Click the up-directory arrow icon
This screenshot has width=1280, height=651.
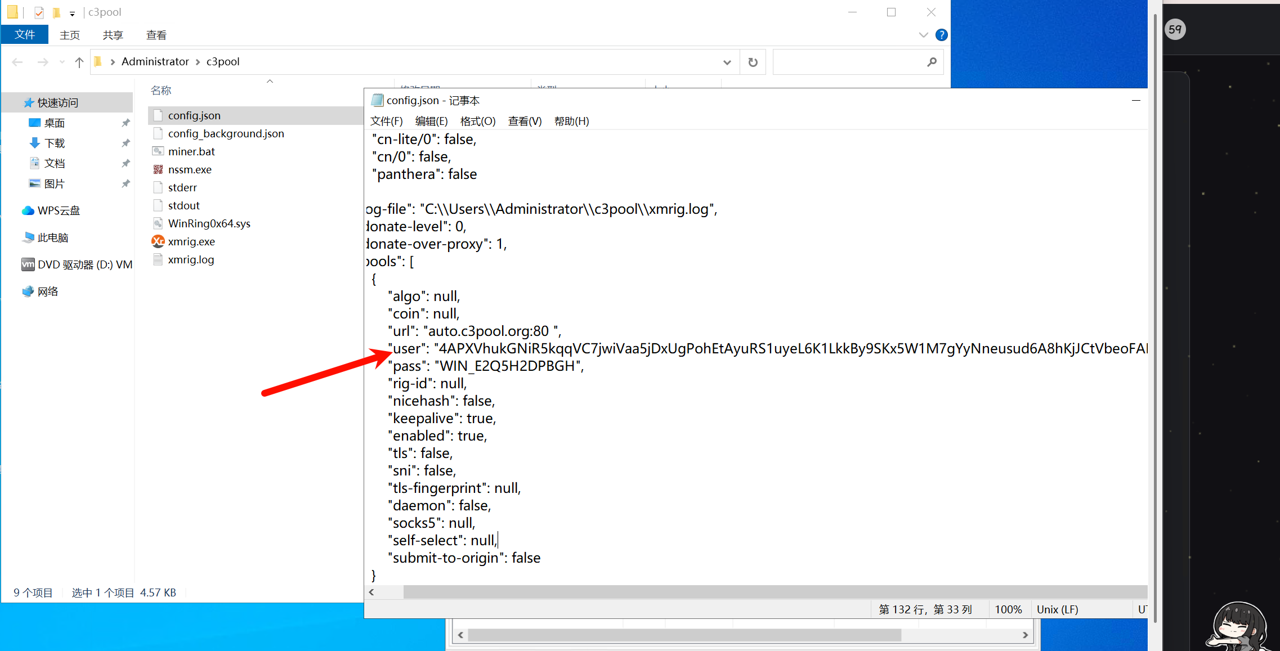tap(79, 62)
